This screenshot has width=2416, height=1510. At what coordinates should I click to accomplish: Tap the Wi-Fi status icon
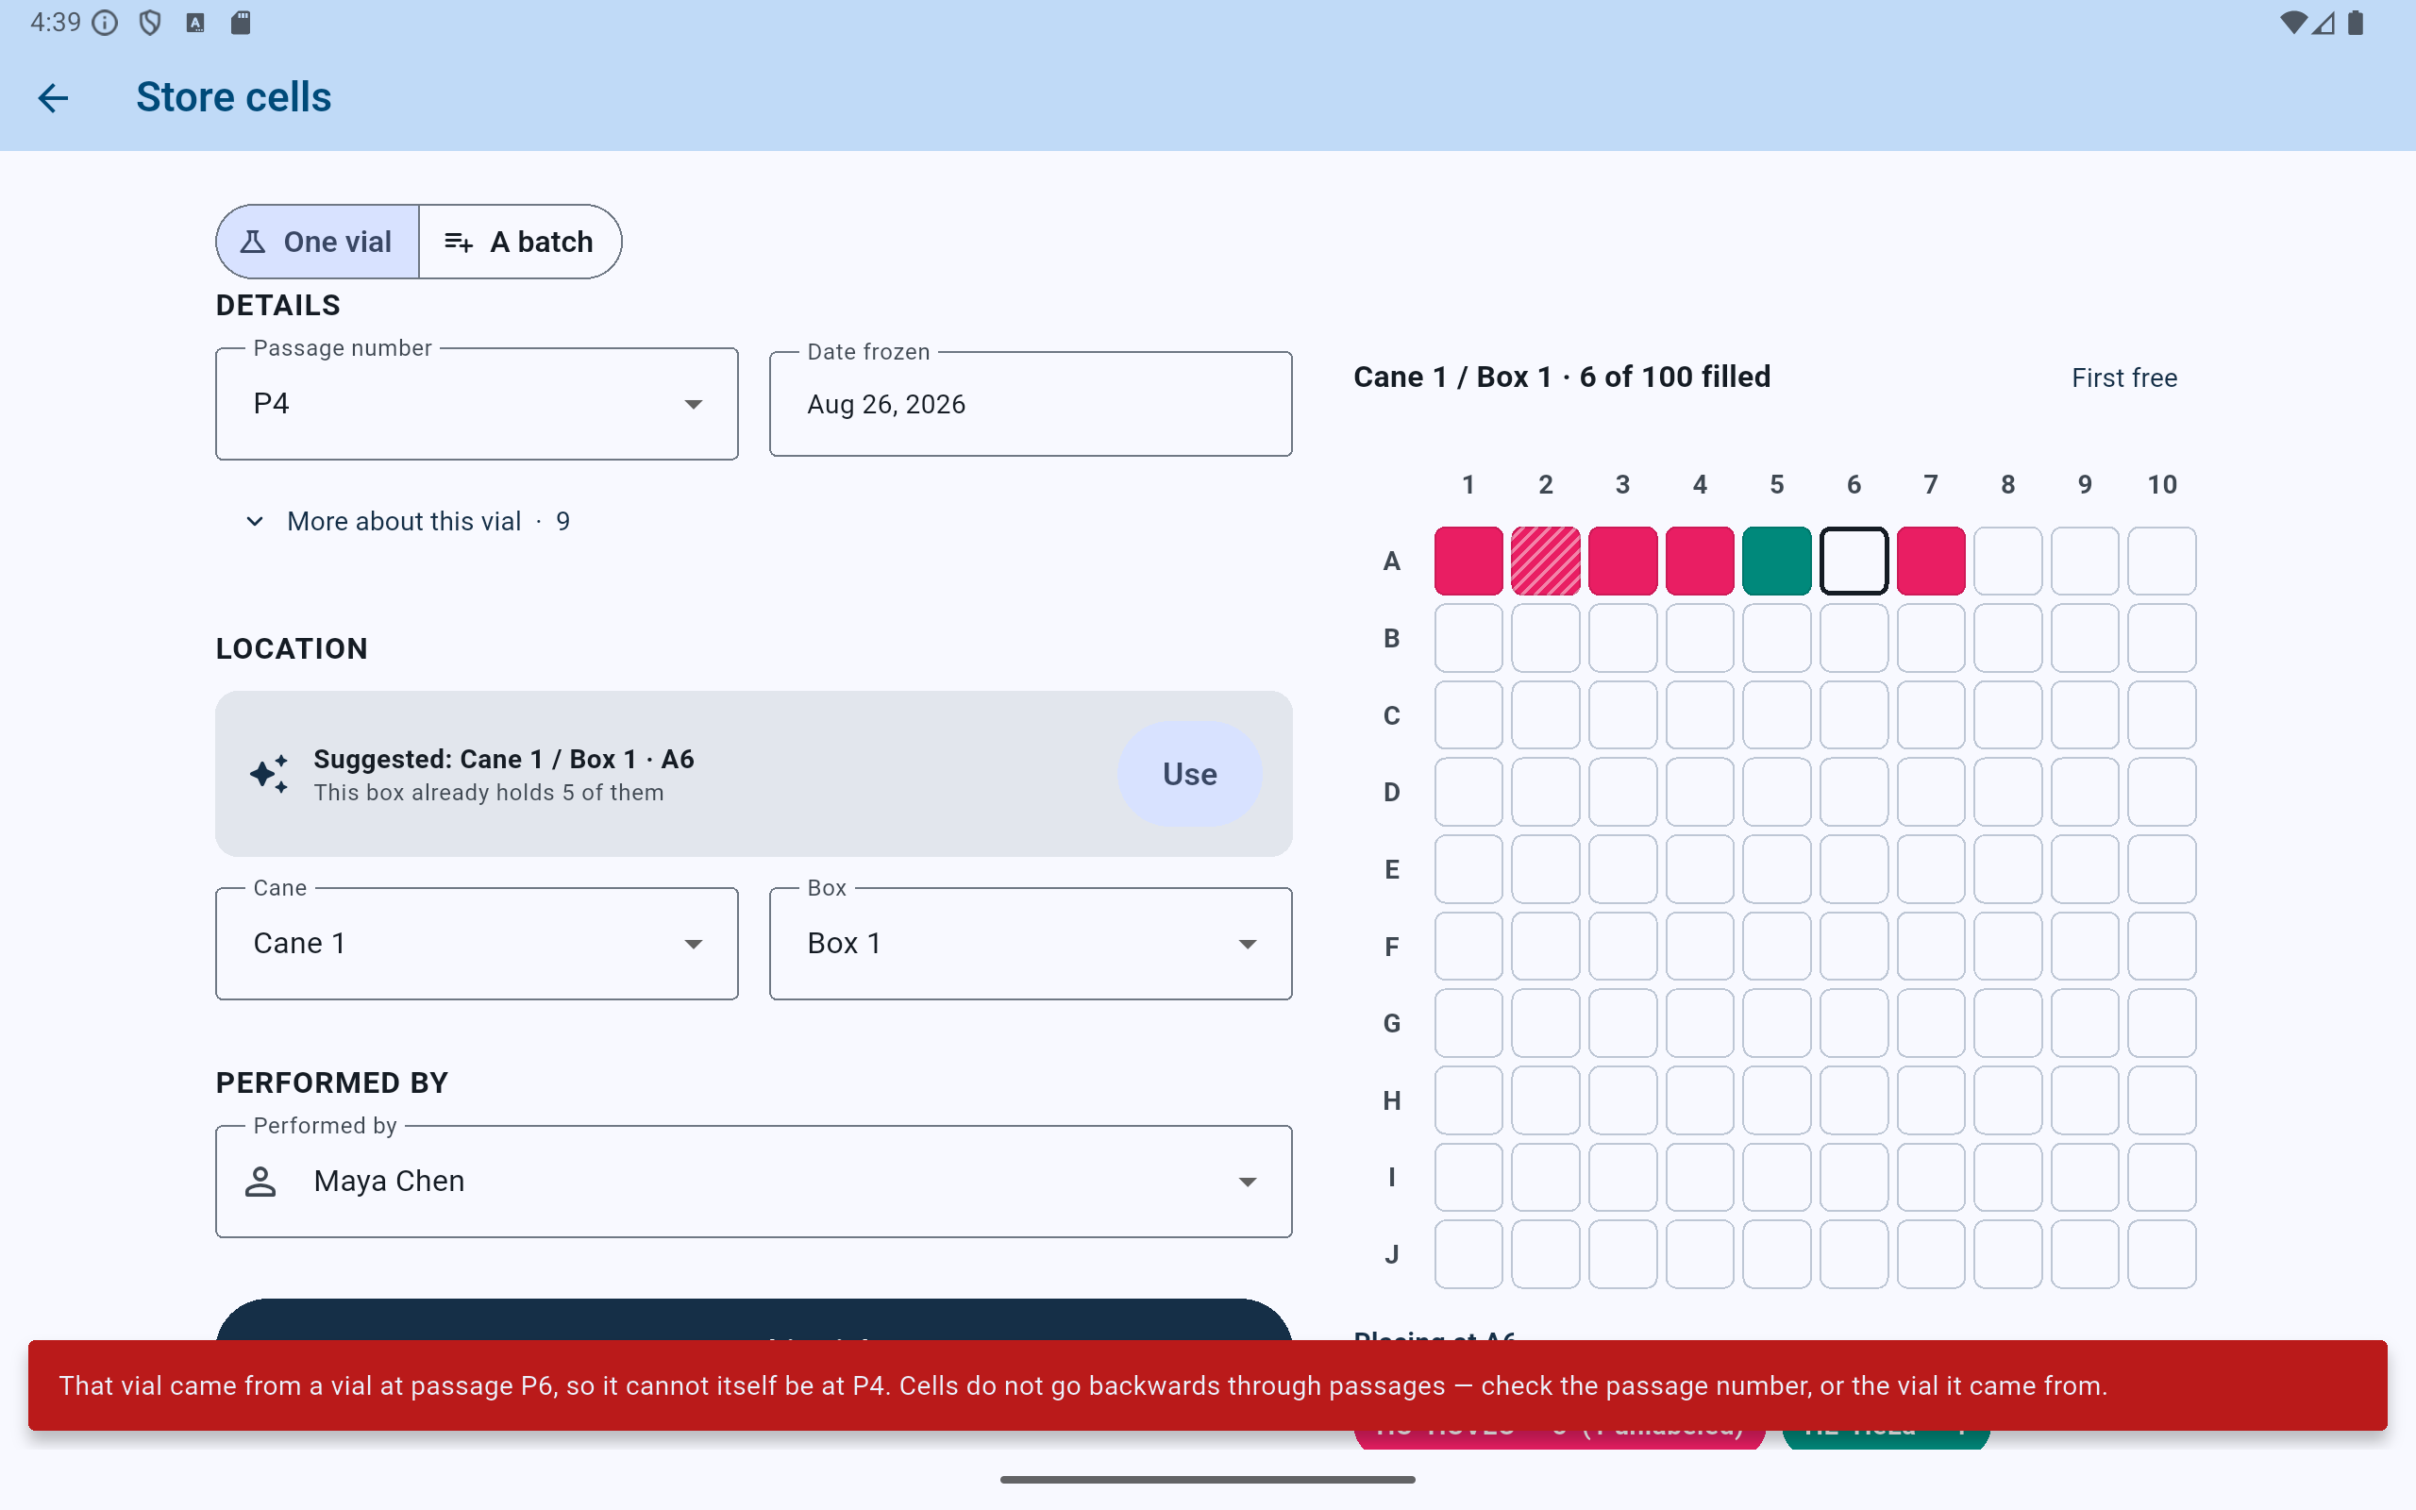(x=2293, y=22)
